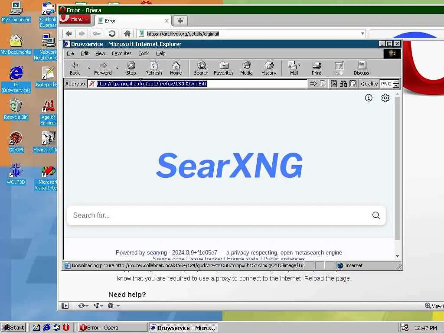Viewport: 444px width, 333px height.
Task: Click the Discuss toolbar button
Action: [x=361, y=69]
